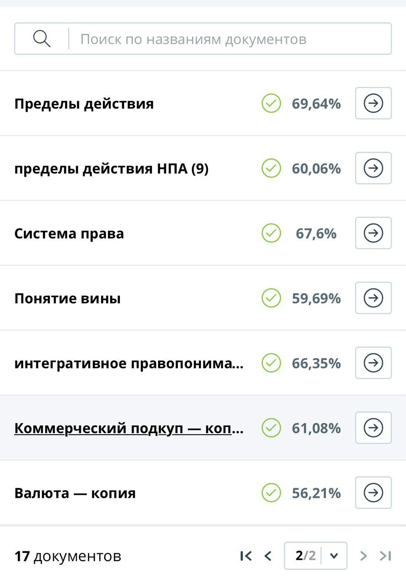
Task: Open arrow button for интегративное правопонимание row
Action: pos(373,363)
